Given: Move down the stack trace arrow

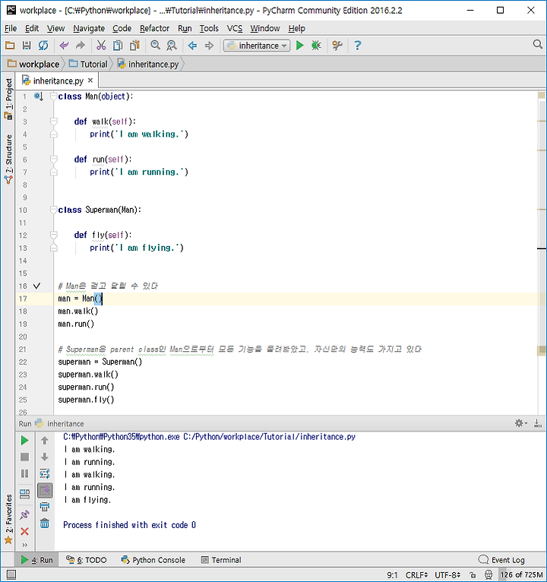Looking at the screenshot, I should [45, 457].
